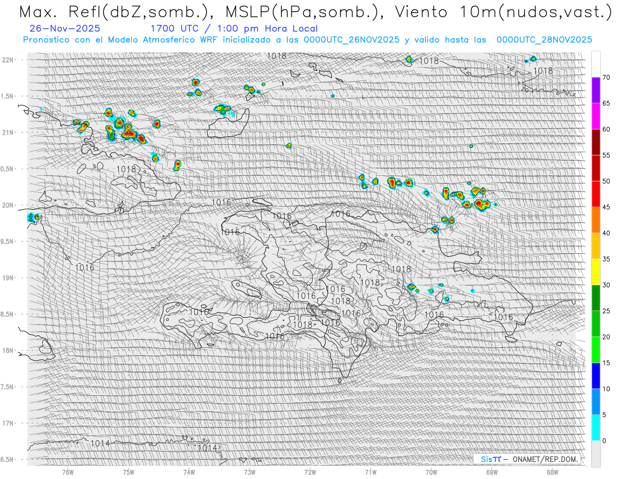
Task: Select the '20N' latitude axis label
Action: coord(8,205)
